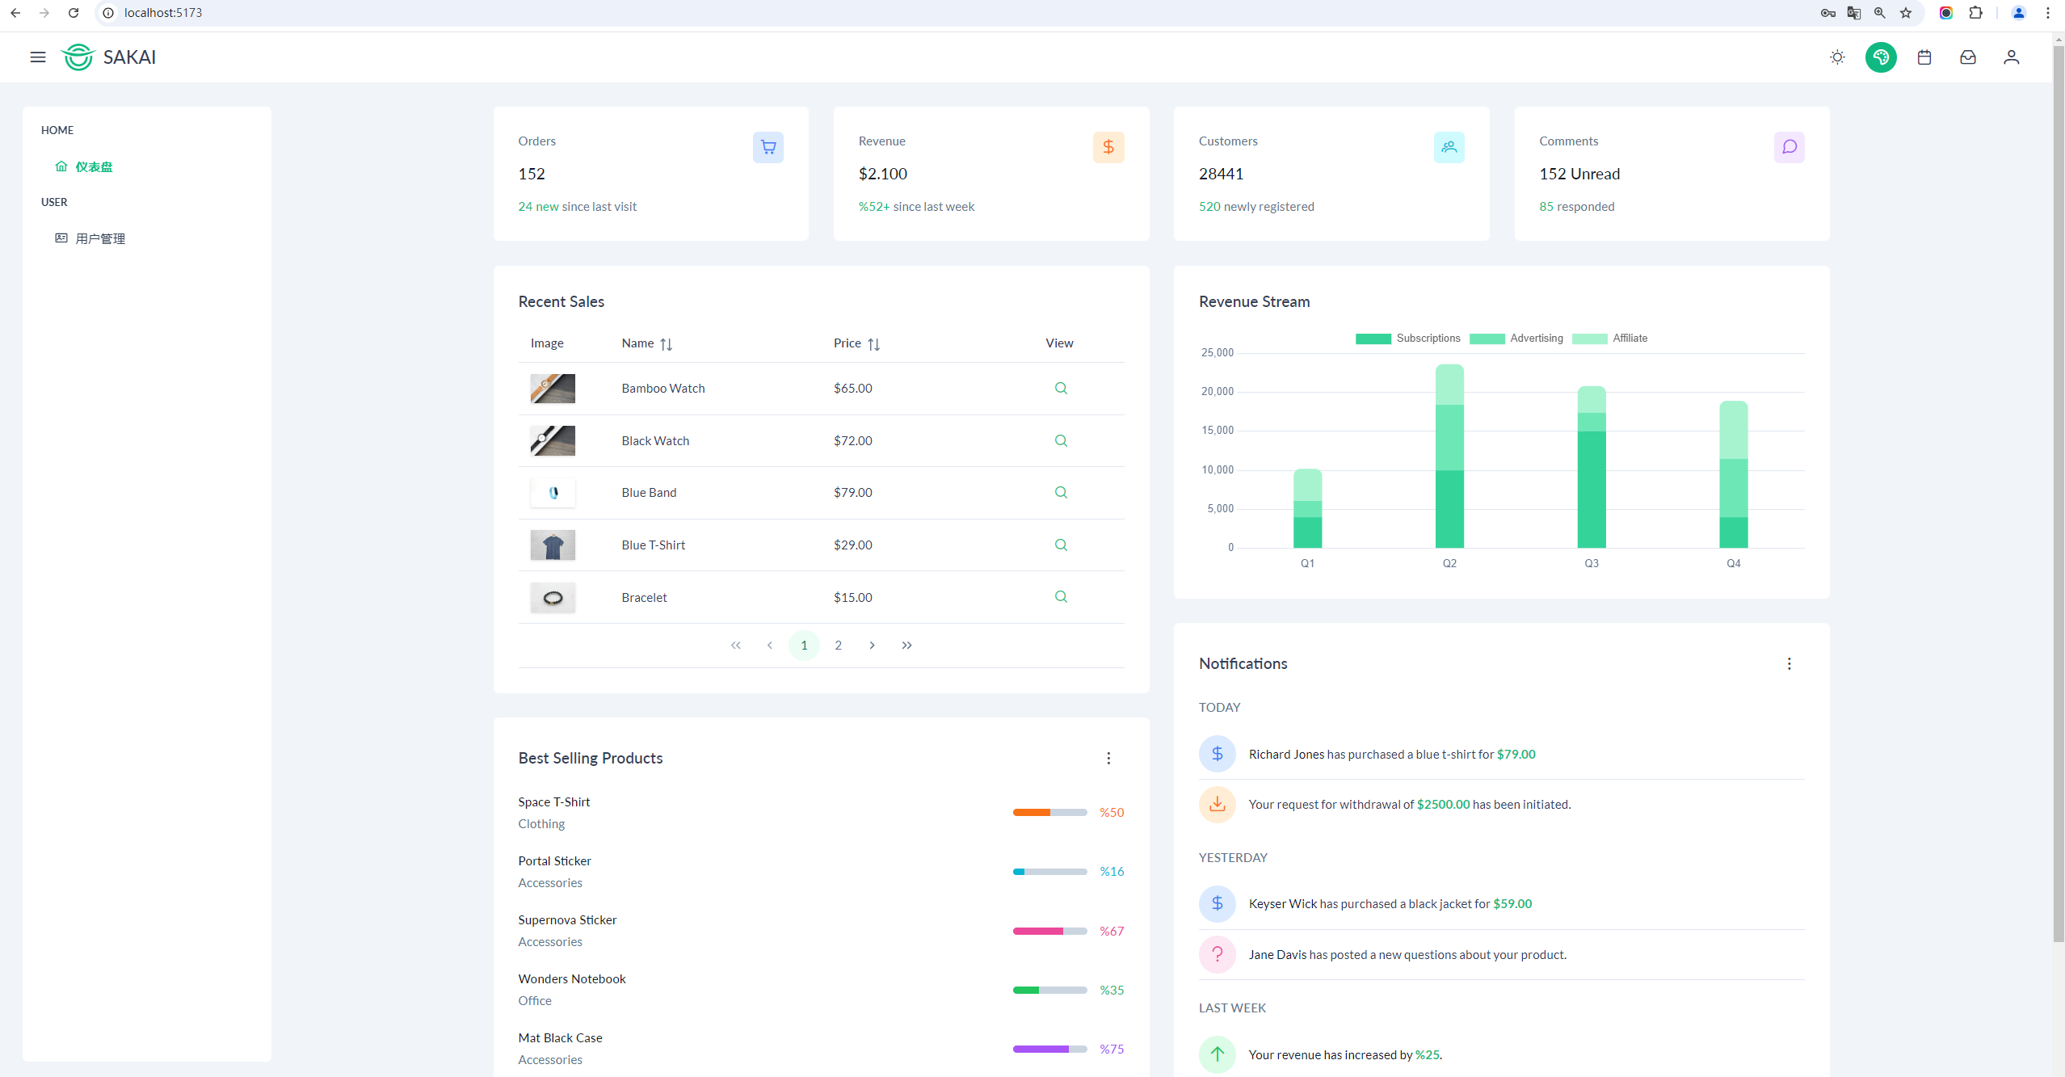The image size is (2065, 1077).
Task: Click the Customers users icon
Action: (1449, 147)
